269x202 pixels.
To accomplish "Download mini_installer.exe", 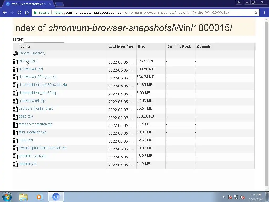I will [32, 132].
